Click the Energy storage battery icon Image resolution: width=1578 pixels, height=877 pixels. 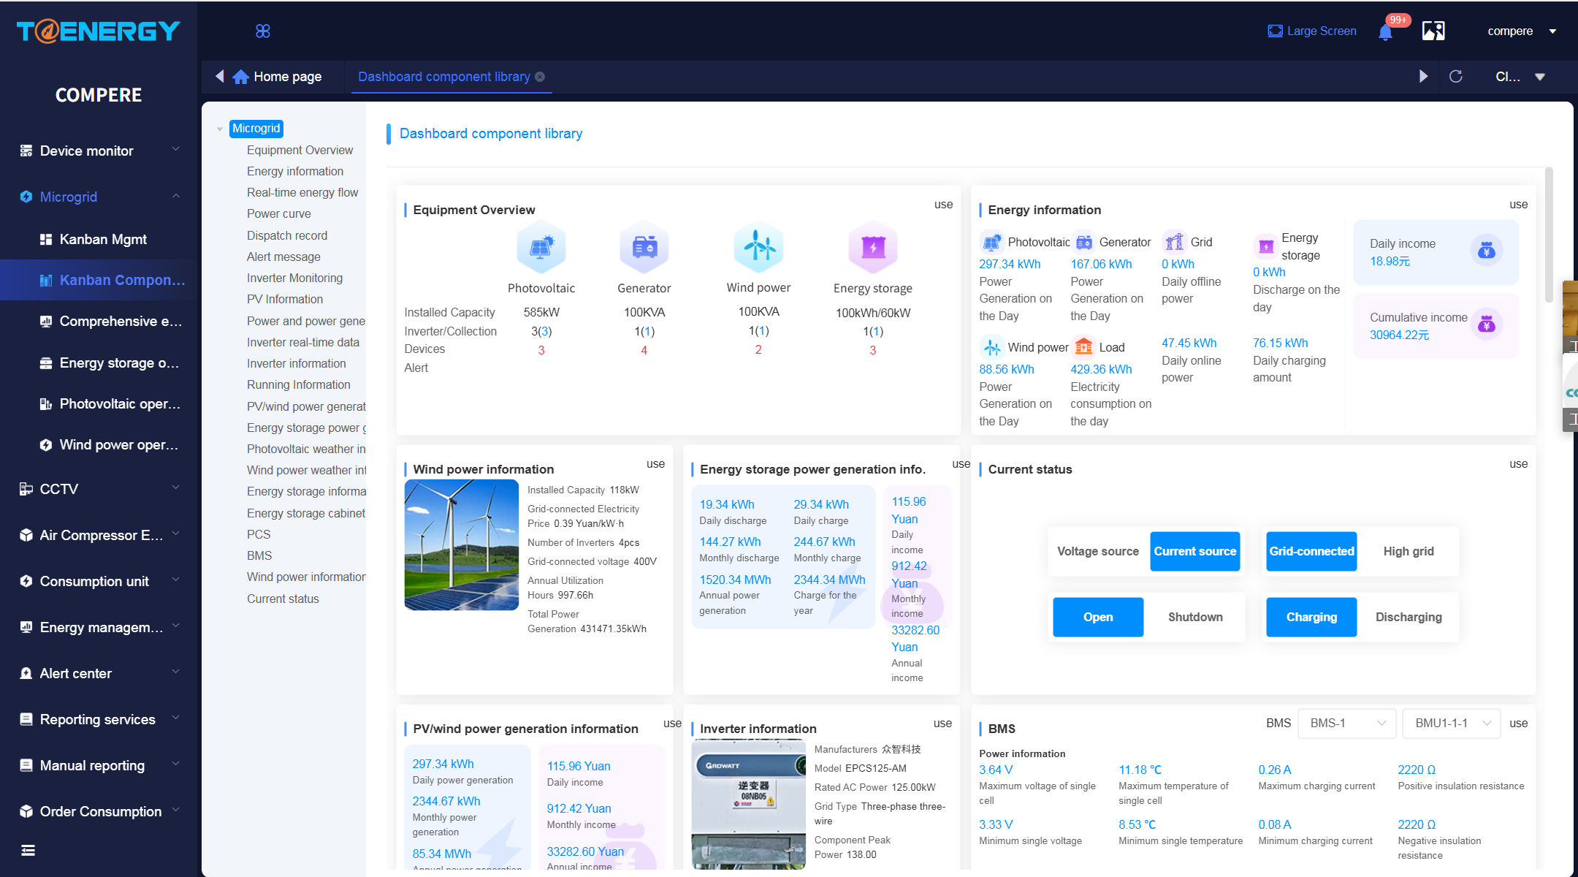[873, 247]
